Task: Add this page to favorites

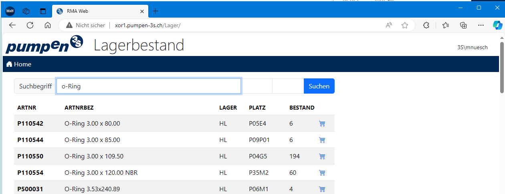Action: [405, 25]
